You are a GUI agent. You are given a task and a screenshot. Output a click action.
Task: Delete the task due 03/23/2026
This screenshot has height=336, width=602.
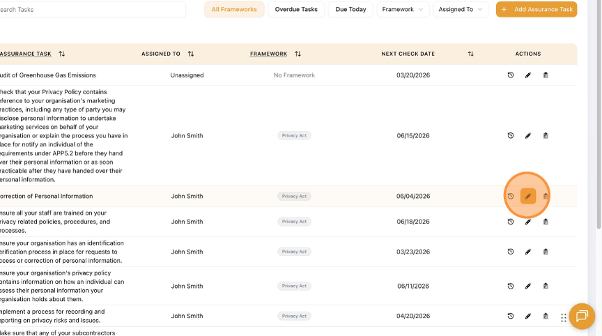pos(546,252)
